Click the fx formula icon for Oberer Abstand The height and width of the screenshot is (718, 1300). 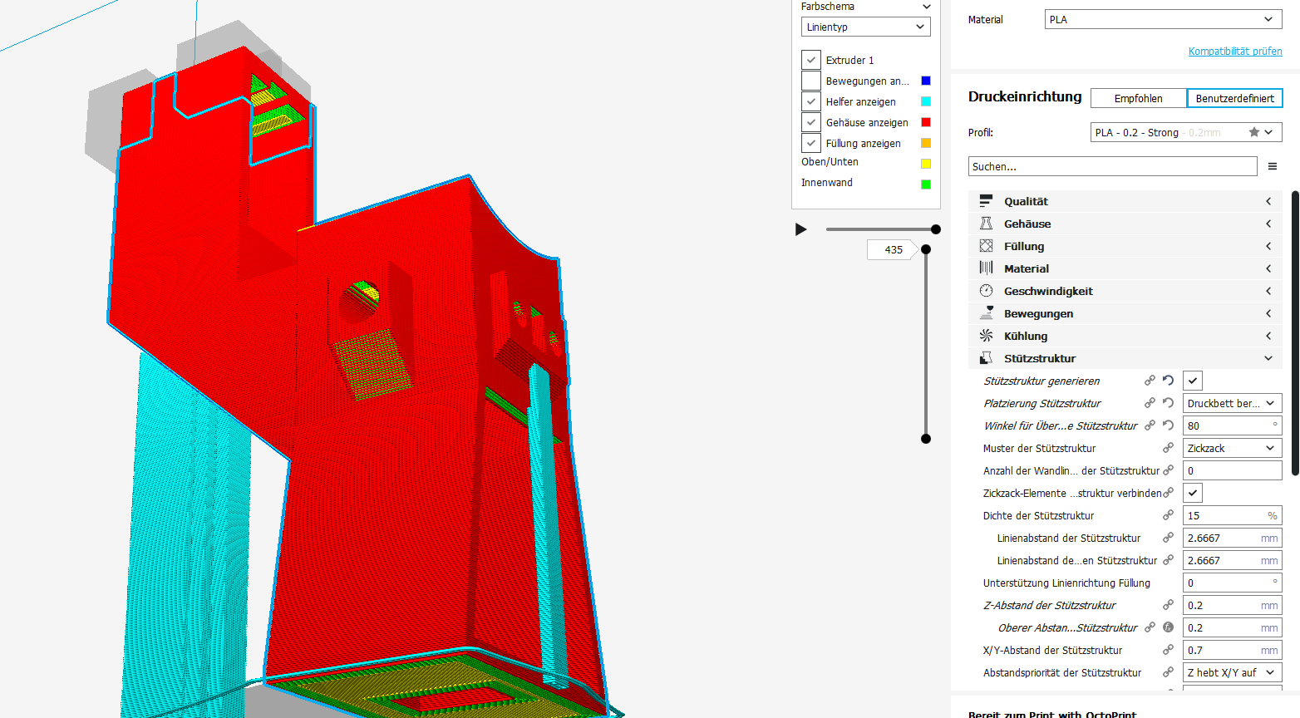tap(1168, 627)
